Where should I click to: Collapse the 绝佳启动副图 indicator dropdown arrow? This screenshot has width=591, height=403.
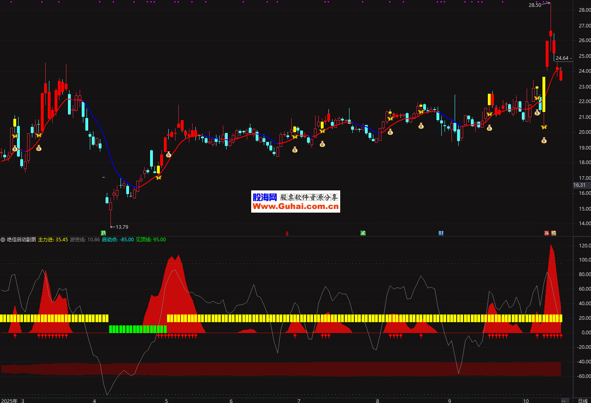pos(3,240)
